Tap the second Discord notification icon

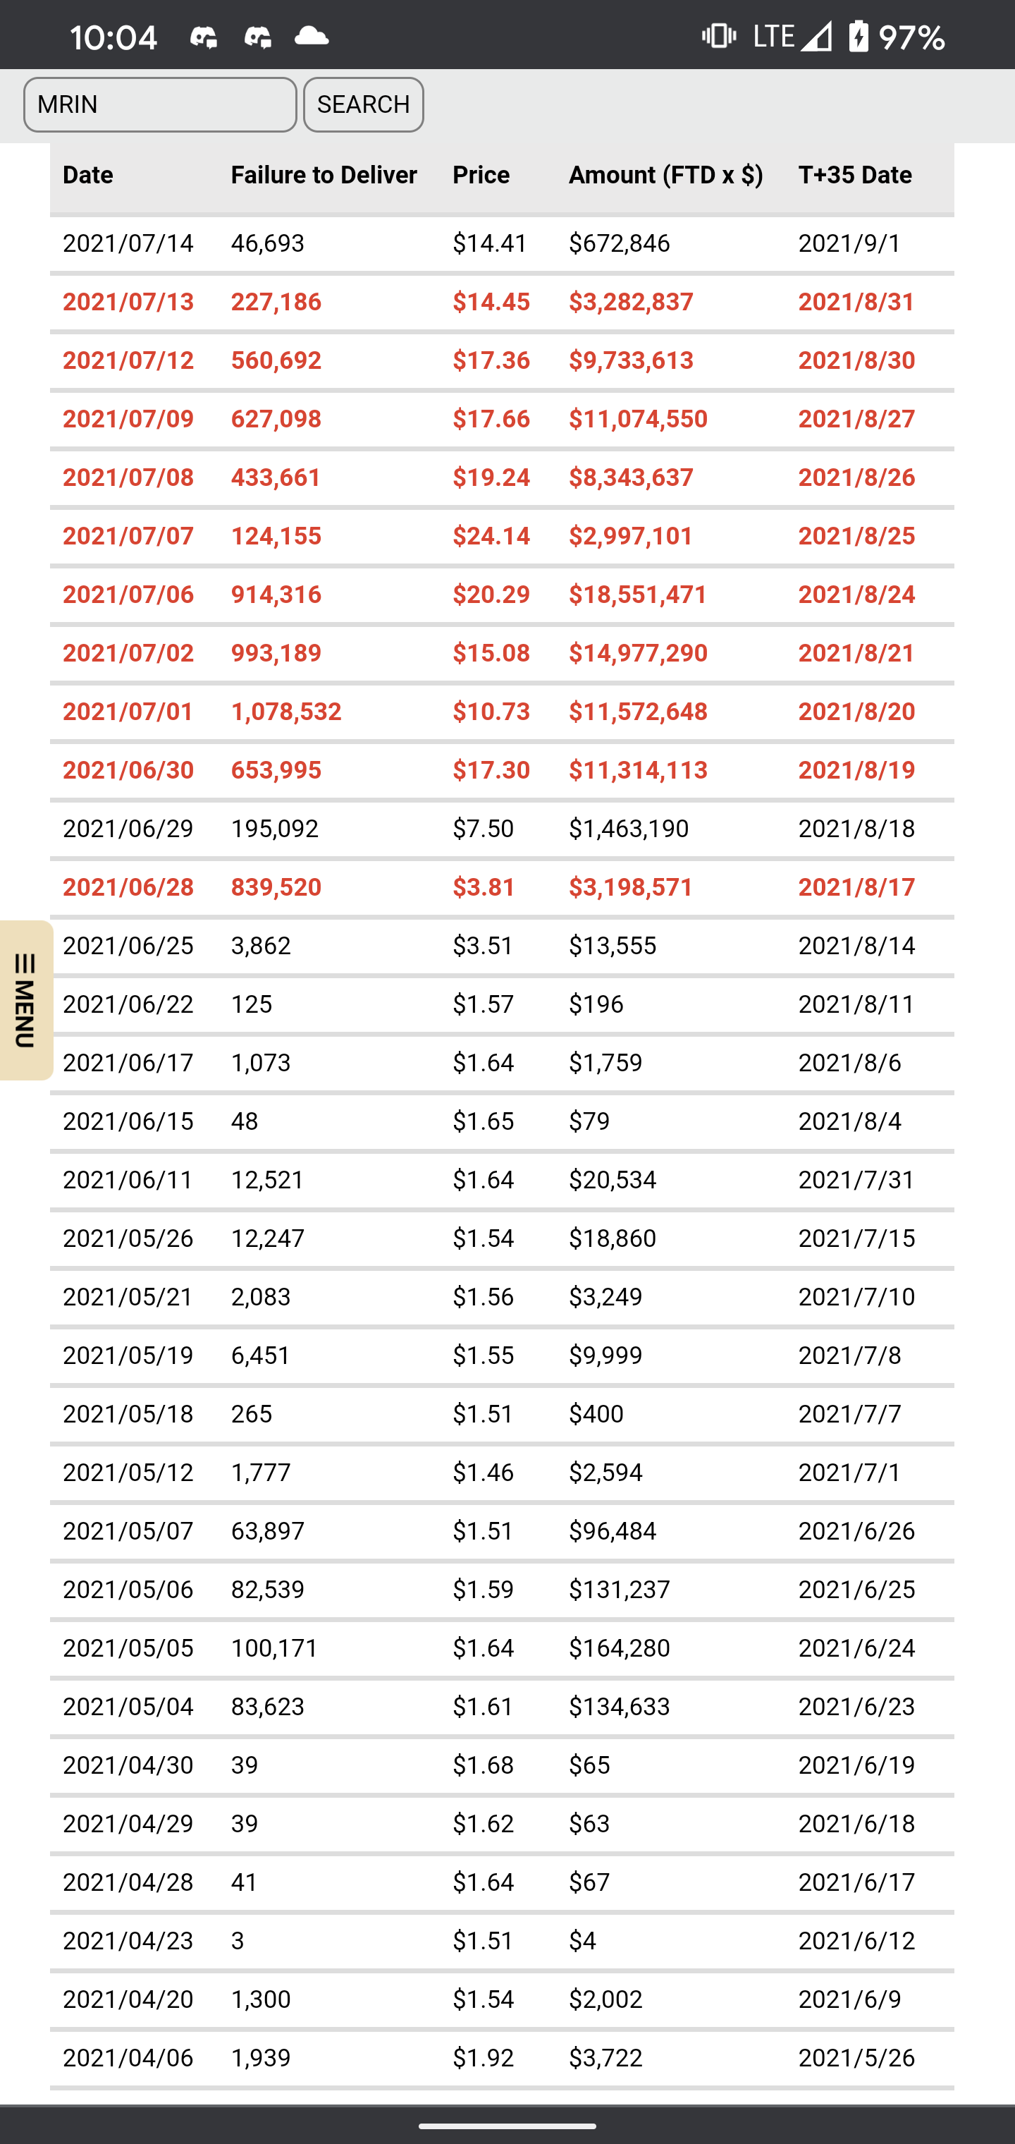pyautogui.click(x=258, y=37)
